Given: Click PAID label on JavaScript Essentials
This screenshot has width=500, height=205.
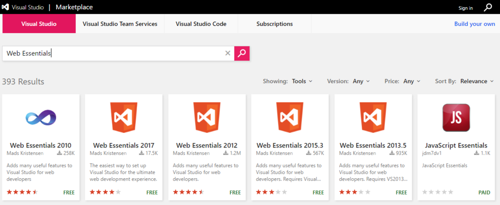Looking at the screenshot, I should point(484,192).
